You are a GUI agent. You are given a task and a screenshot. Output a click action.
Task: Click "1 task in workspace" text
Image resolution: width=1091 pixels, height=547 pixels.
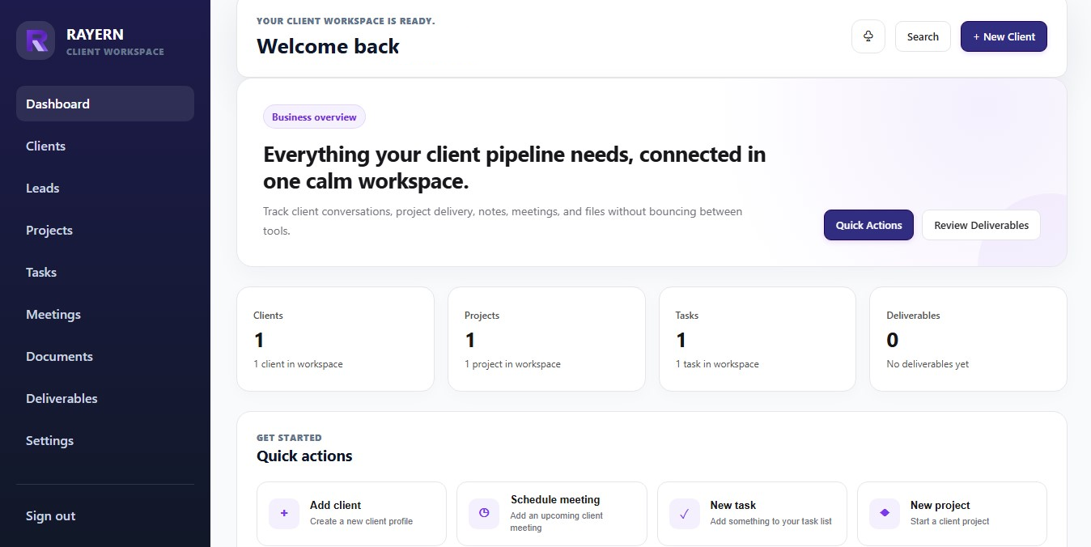pyautogui.click(x=717, y=364)
